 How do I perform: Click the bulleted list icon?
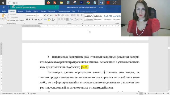pos(59,16)
